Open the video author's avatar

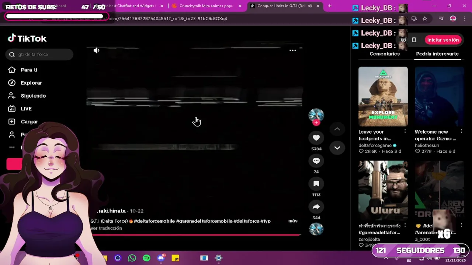point(316,115)
